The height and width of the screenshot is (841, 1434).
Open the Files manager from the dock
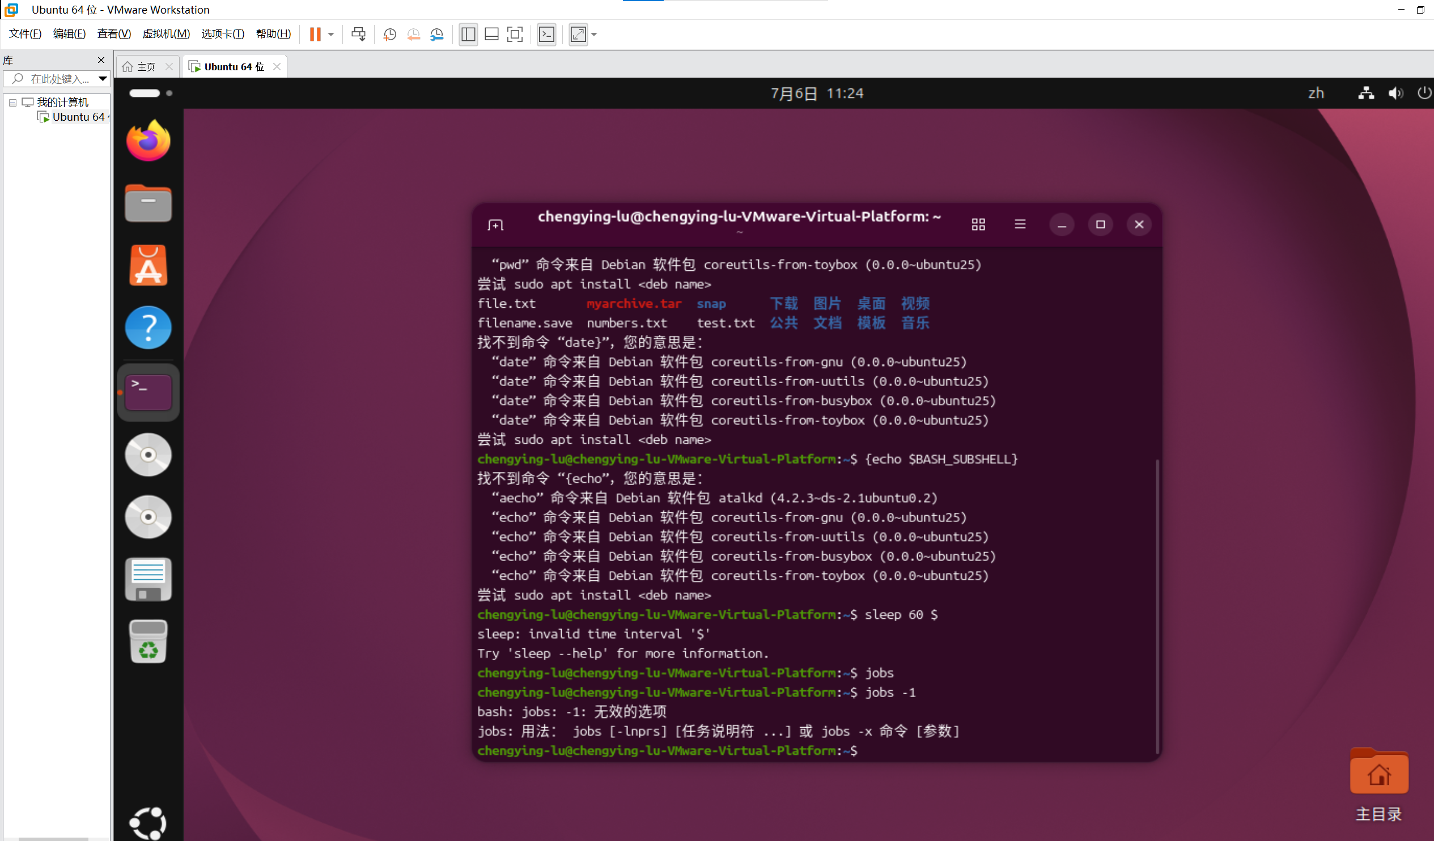pos(149,203)
